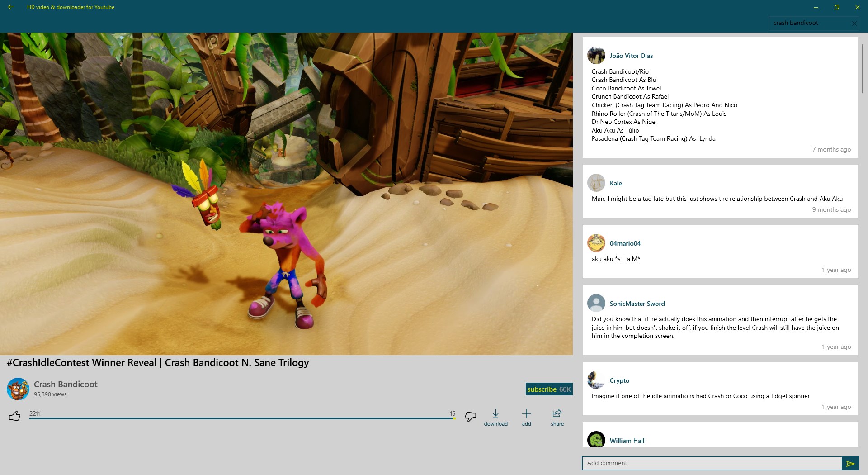868x475 pixels.
Task: Open SonicMaster Sword's avatar
Action: click(x=596, y=304)
